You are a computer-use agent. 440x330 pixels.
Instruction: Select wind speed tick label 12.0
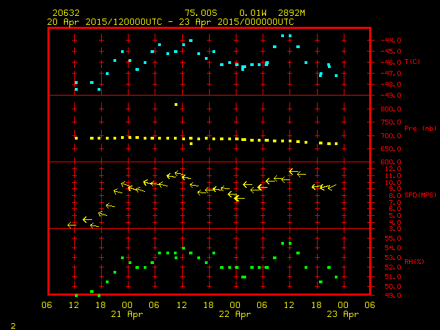[393, 169]
